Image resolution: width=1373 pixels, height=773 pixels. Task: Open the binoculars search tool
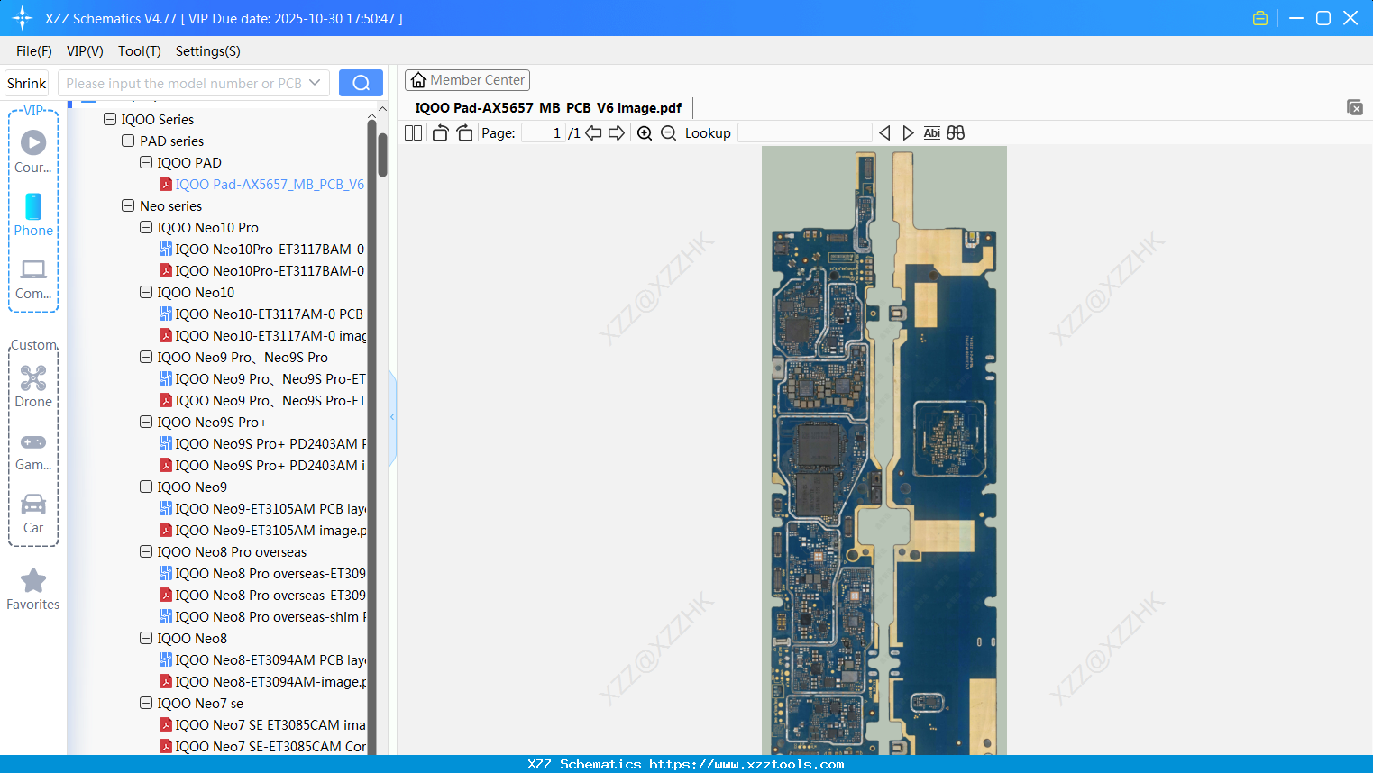coord(955,132)
